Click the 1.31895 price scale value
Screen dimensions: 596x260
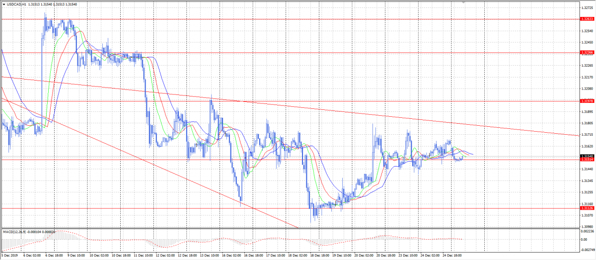pyautogui.click(x=587, y=111)
